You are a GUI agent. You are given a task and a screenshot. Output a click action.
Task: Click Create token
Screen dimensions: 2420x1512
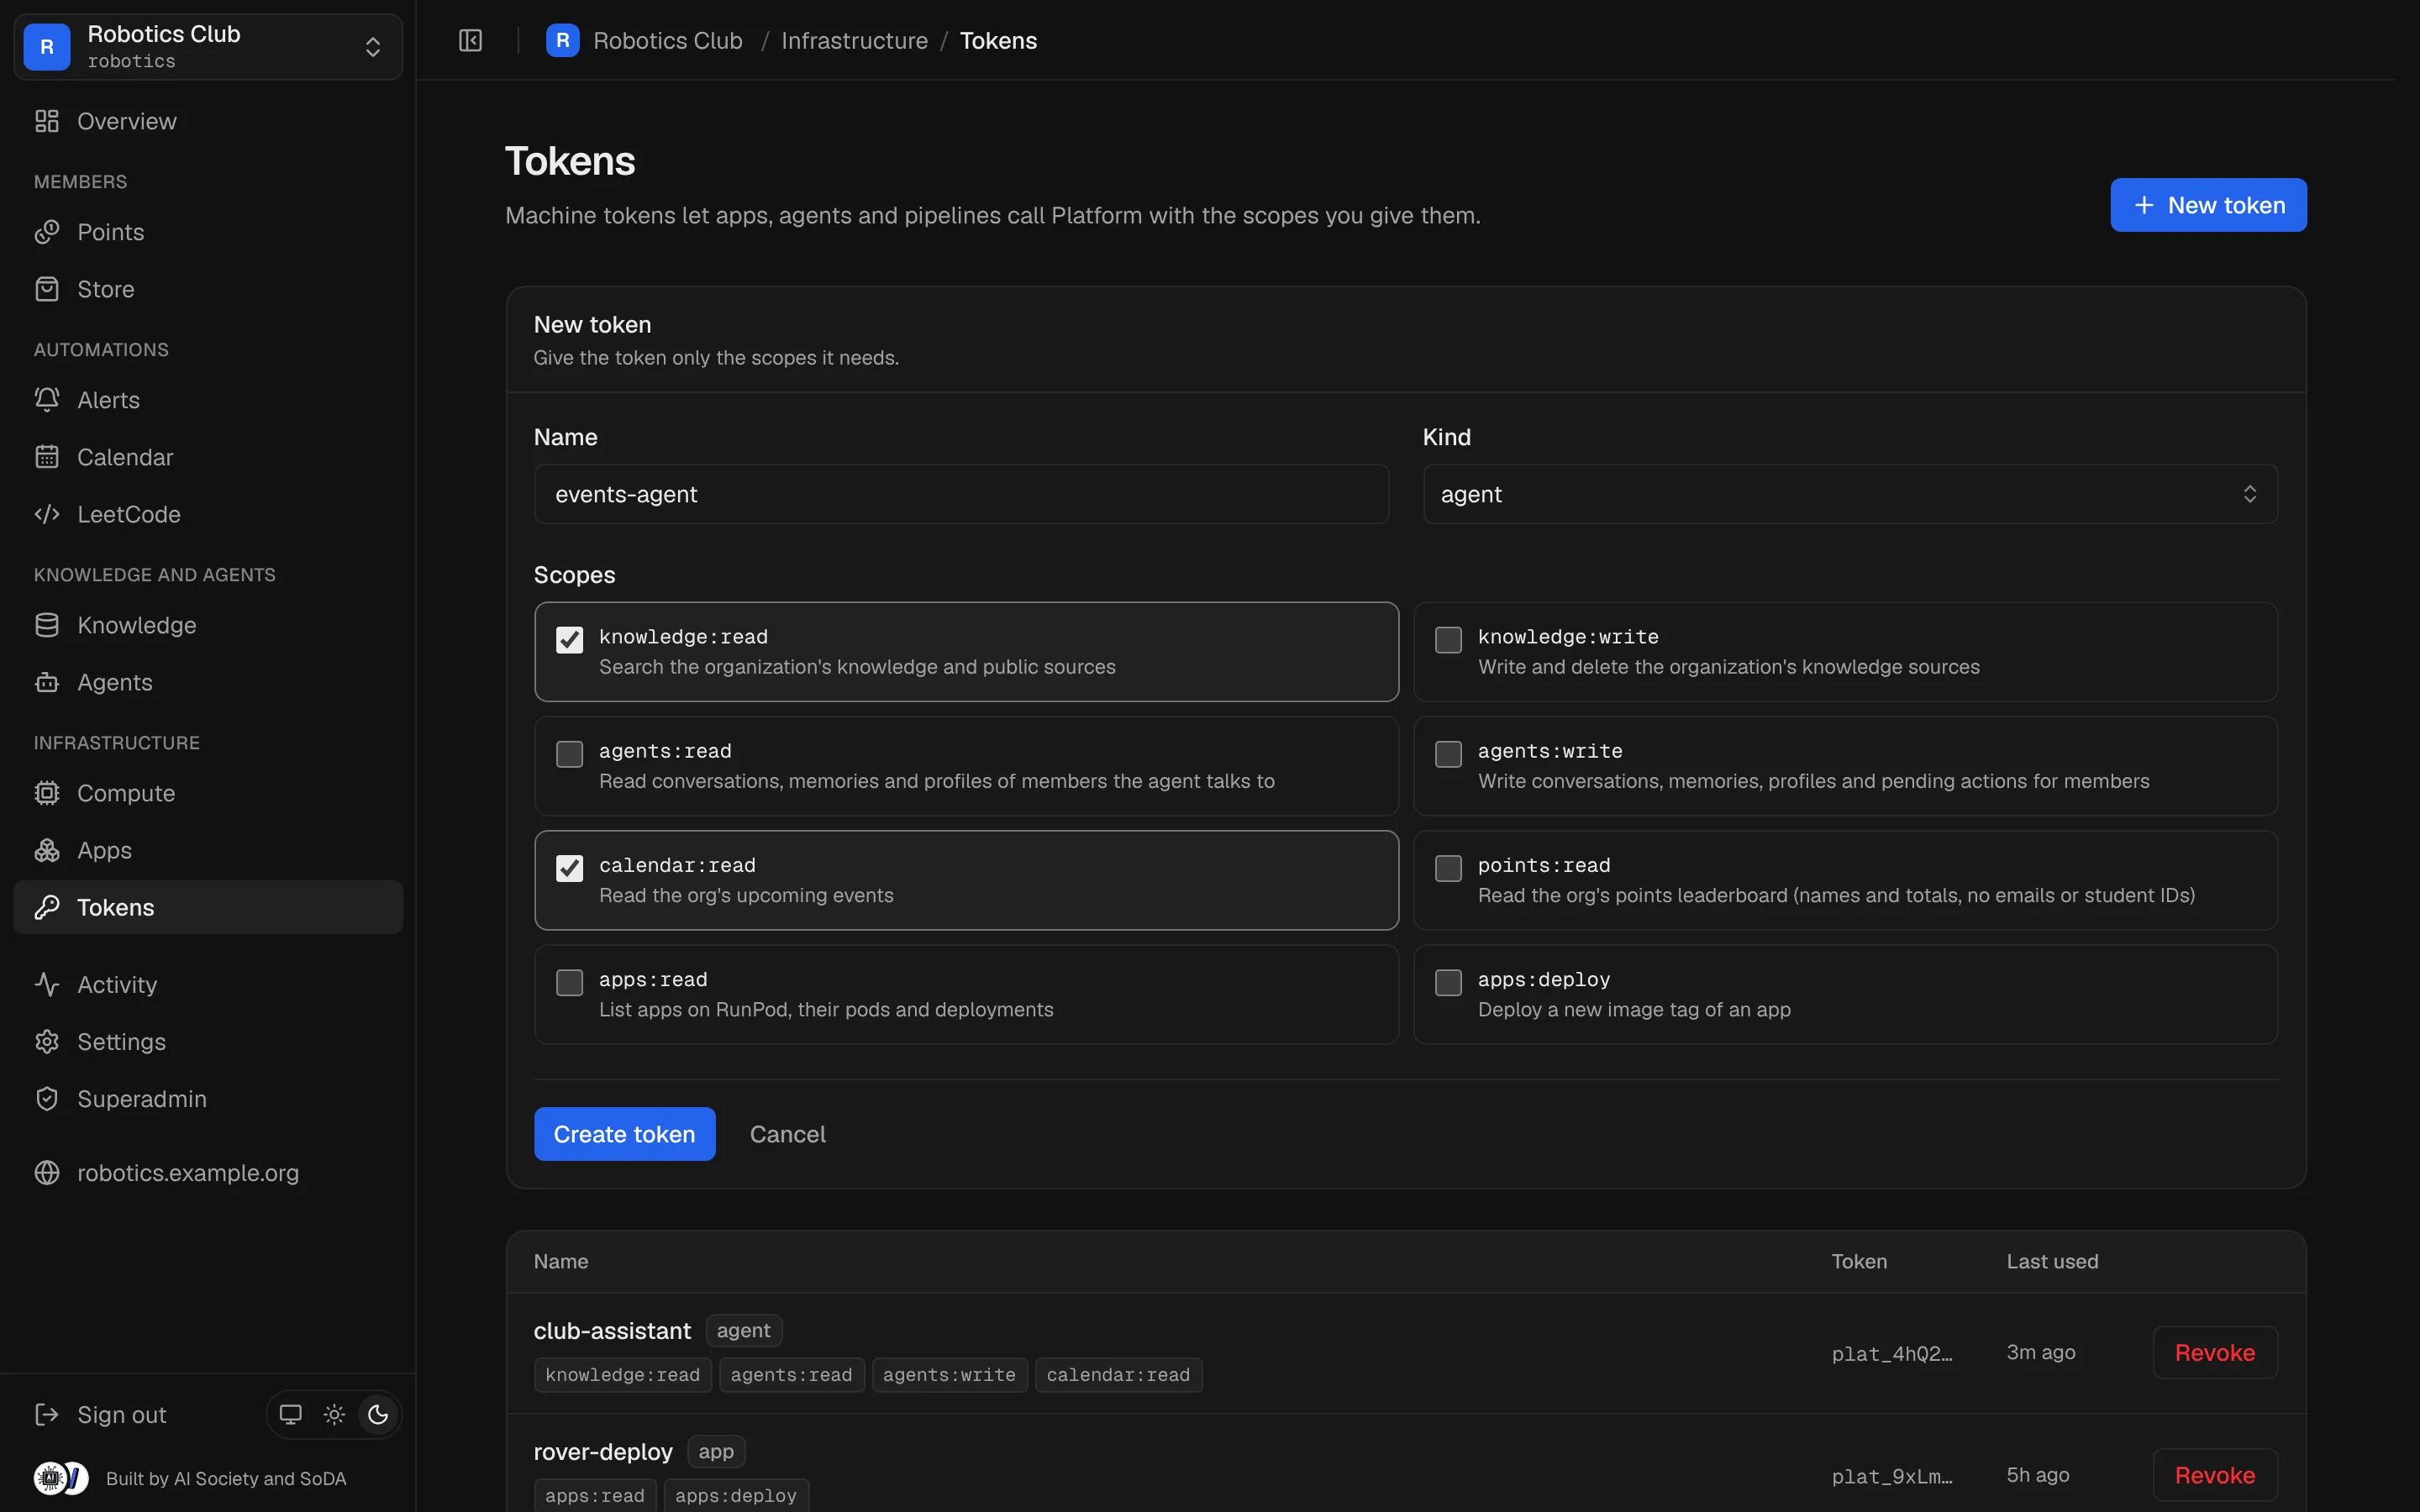pyautogui.click(x=624, y=1134)
